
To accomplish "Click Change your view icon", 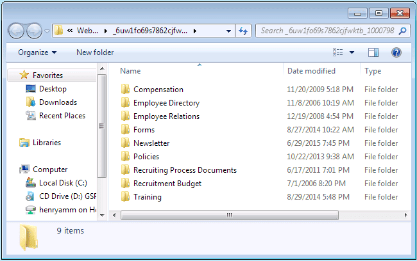I will tap(337, 52).
